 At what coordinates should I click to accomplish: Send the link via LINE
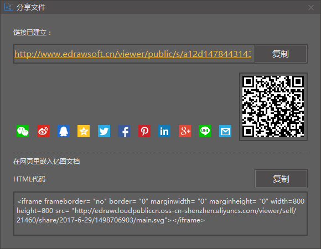coord(205,131)
